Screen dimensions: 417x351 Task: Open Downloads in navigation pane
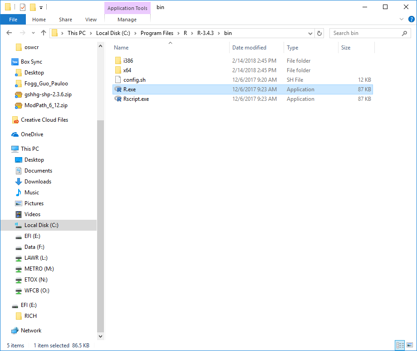(x=33, y=182)
